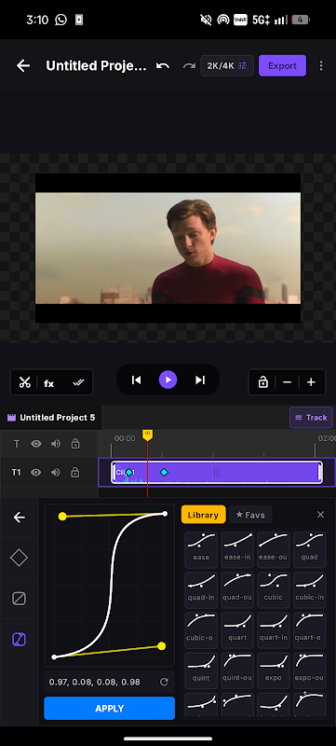
Task: Open the Untitled Project 5 tab
Action: [x=51, y=418]
